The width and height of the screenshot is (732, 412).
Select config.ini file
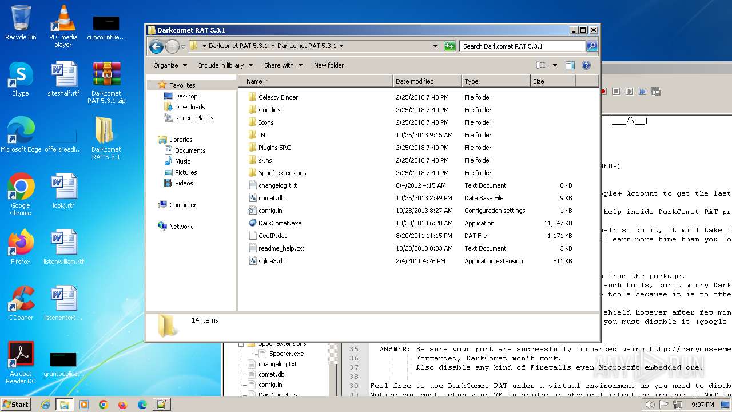[x=270, y=211]
